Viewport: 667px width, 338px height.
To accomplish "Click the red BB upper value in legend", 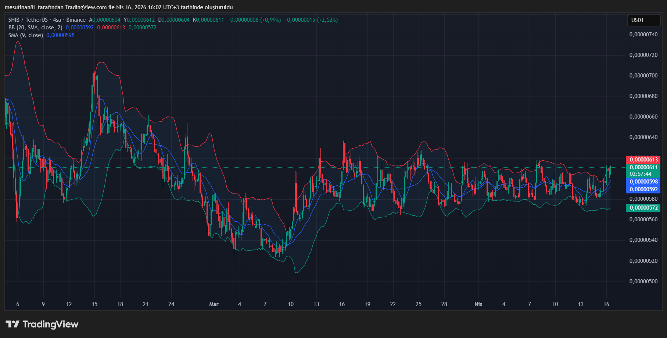I will 111,28.
